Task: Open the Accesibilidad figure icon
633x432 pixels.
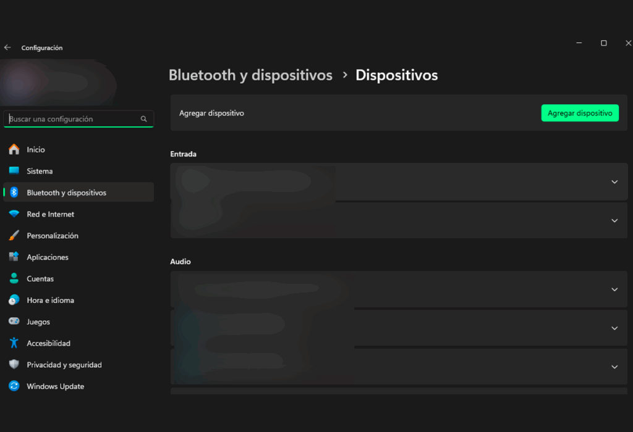Action: click(14, 343)
